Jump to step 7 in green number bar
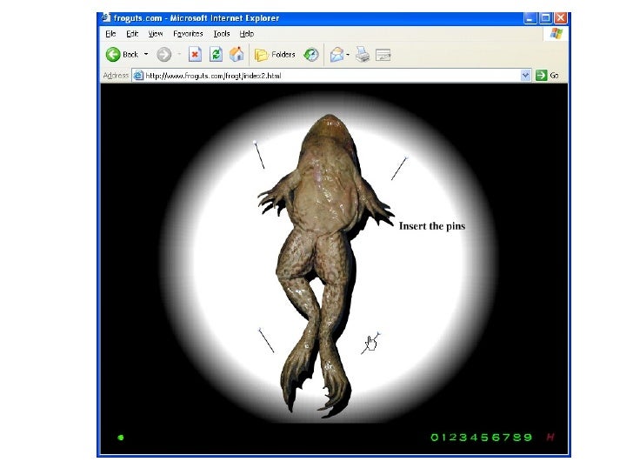Image resolution: width=633 pixels, height=475 pixels. click(x=506, y=438)
